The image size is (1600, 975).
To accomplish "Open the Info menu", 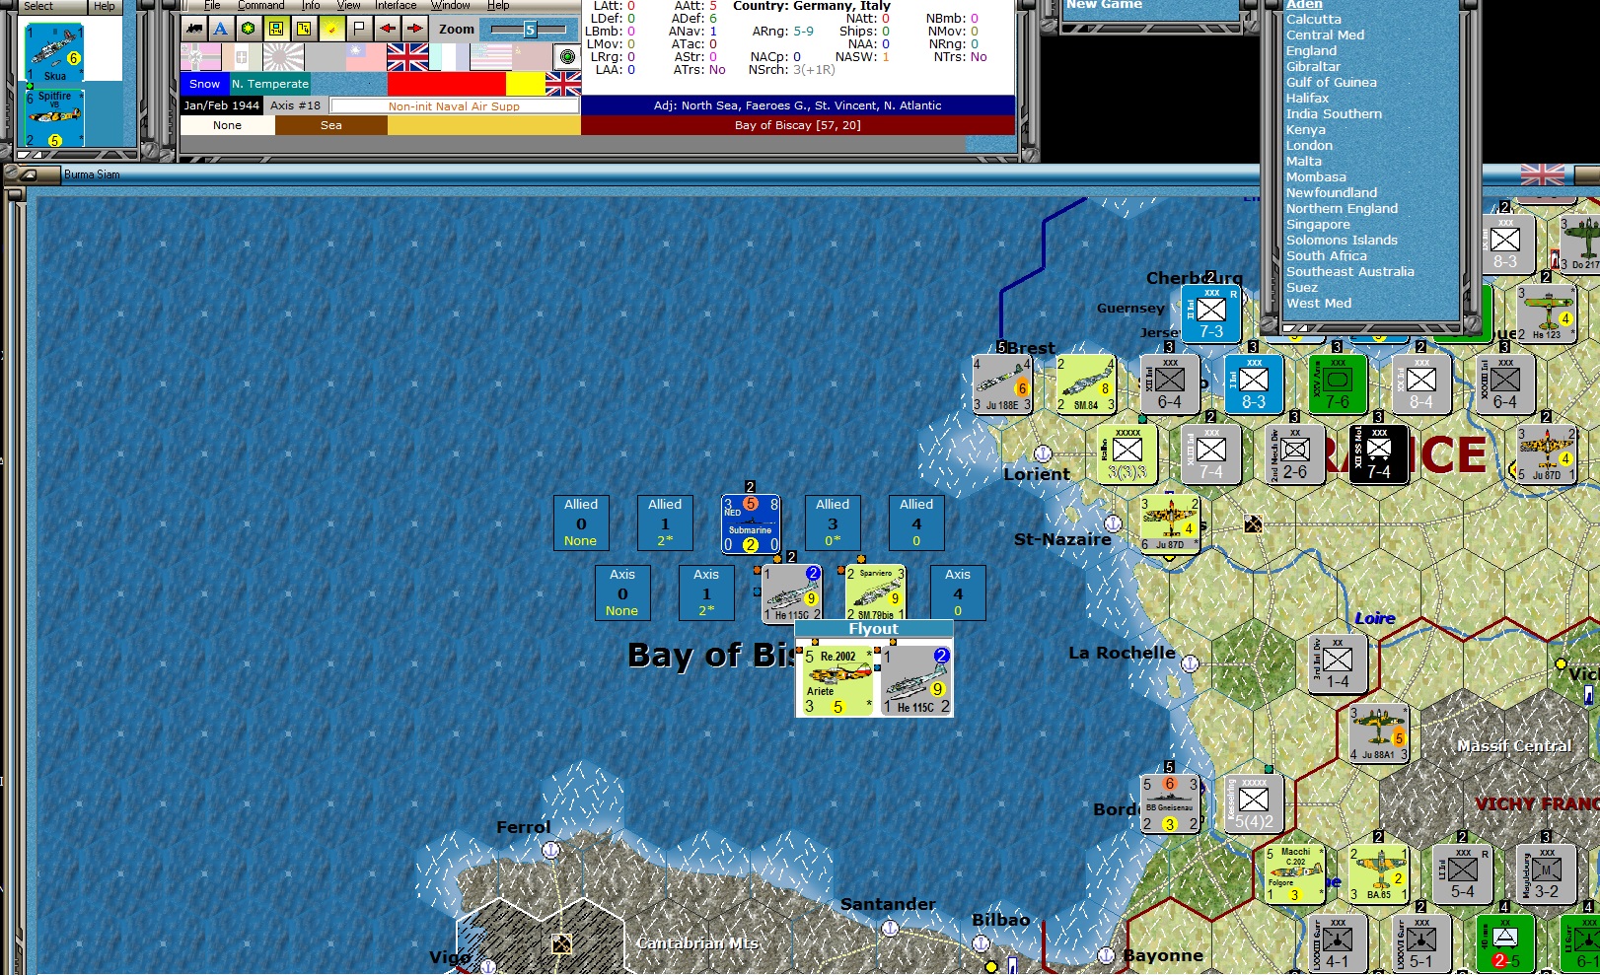I will [311, 6].
